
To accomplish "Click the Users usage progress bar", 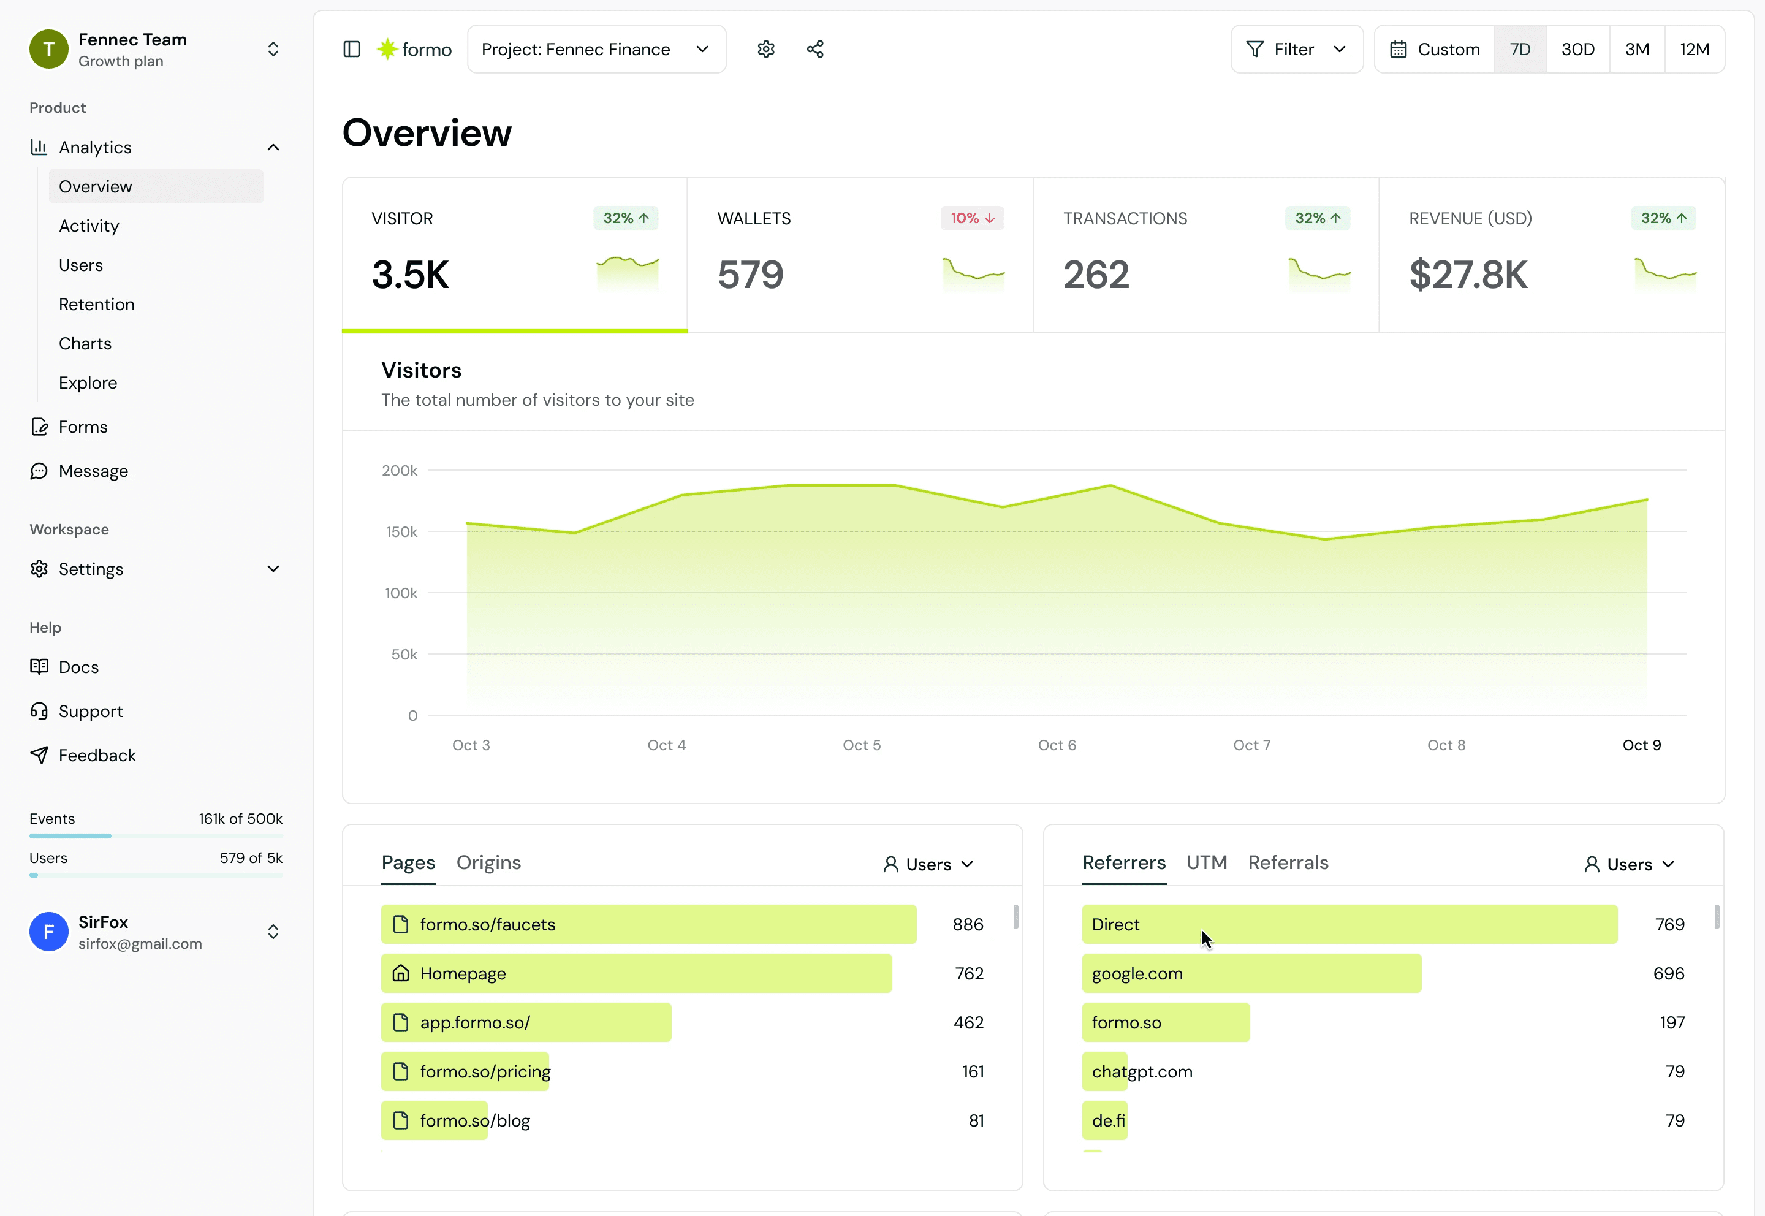I will point(156,875).
